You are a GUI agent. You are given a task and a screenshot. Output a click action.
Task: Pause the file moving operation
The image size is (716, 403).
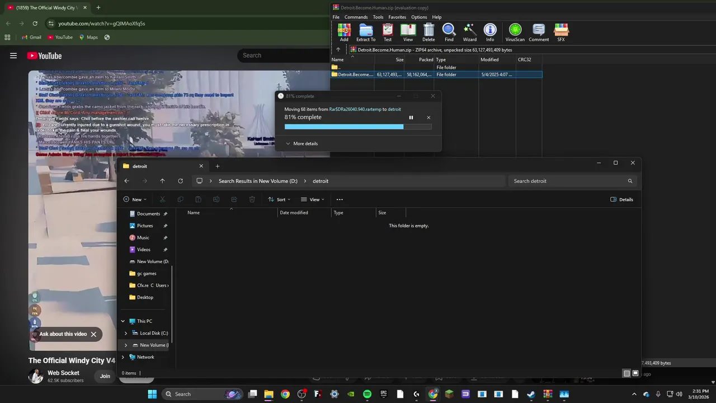pyautogui.click(x=411, y=118)
